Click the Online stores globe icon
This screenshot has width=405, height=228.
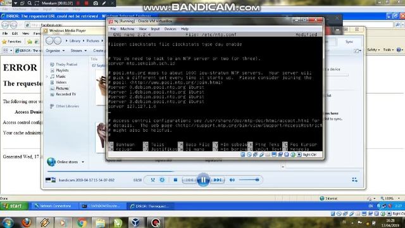[51, 162]
